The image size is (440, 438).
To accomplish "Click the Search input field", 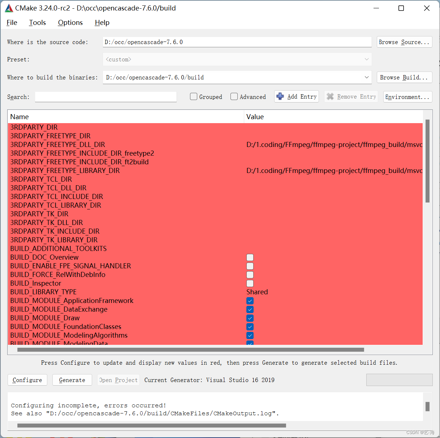I will click(105, 96).
